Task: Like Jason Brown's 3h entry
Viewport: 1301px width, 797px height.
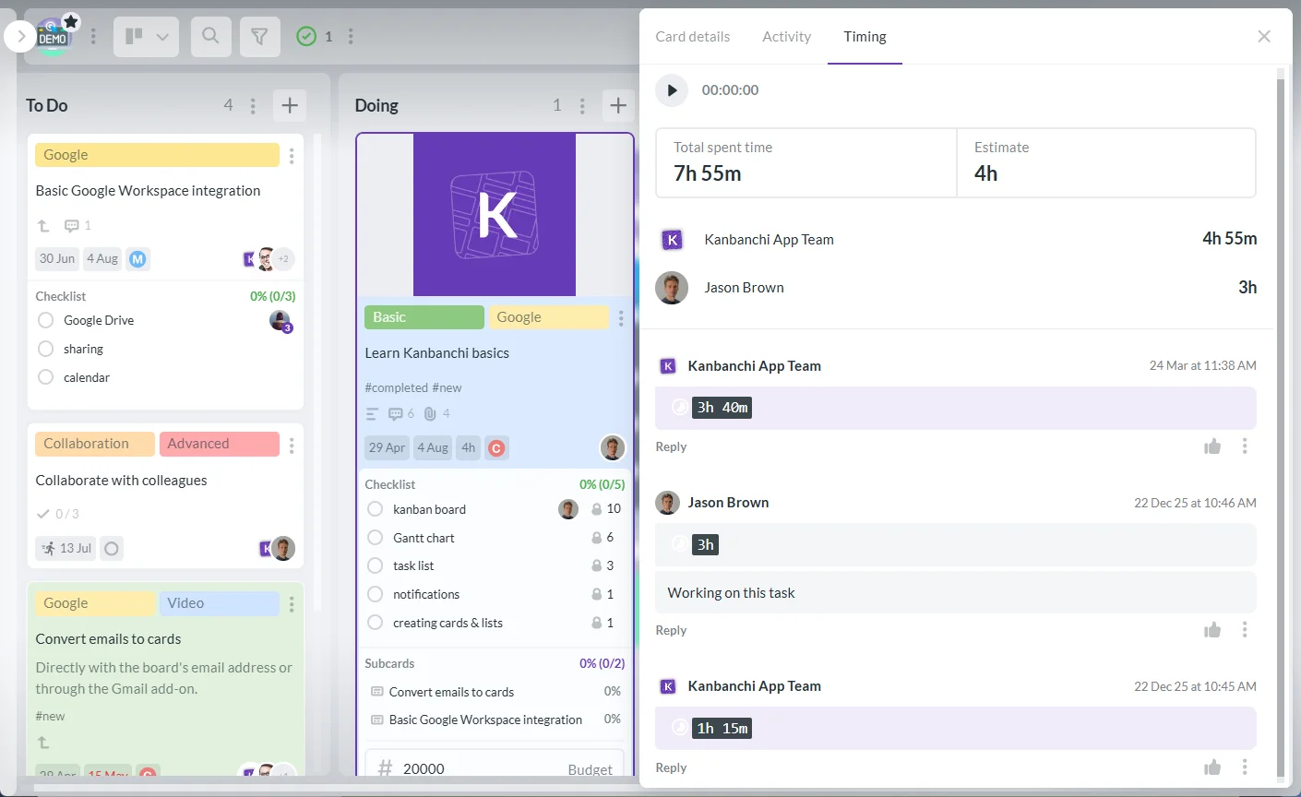Action: 1212,630
